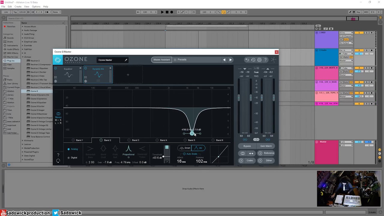Go to next Ozone preset arrow
Screen dimensions: 384x216
click(x=230, y=60)
